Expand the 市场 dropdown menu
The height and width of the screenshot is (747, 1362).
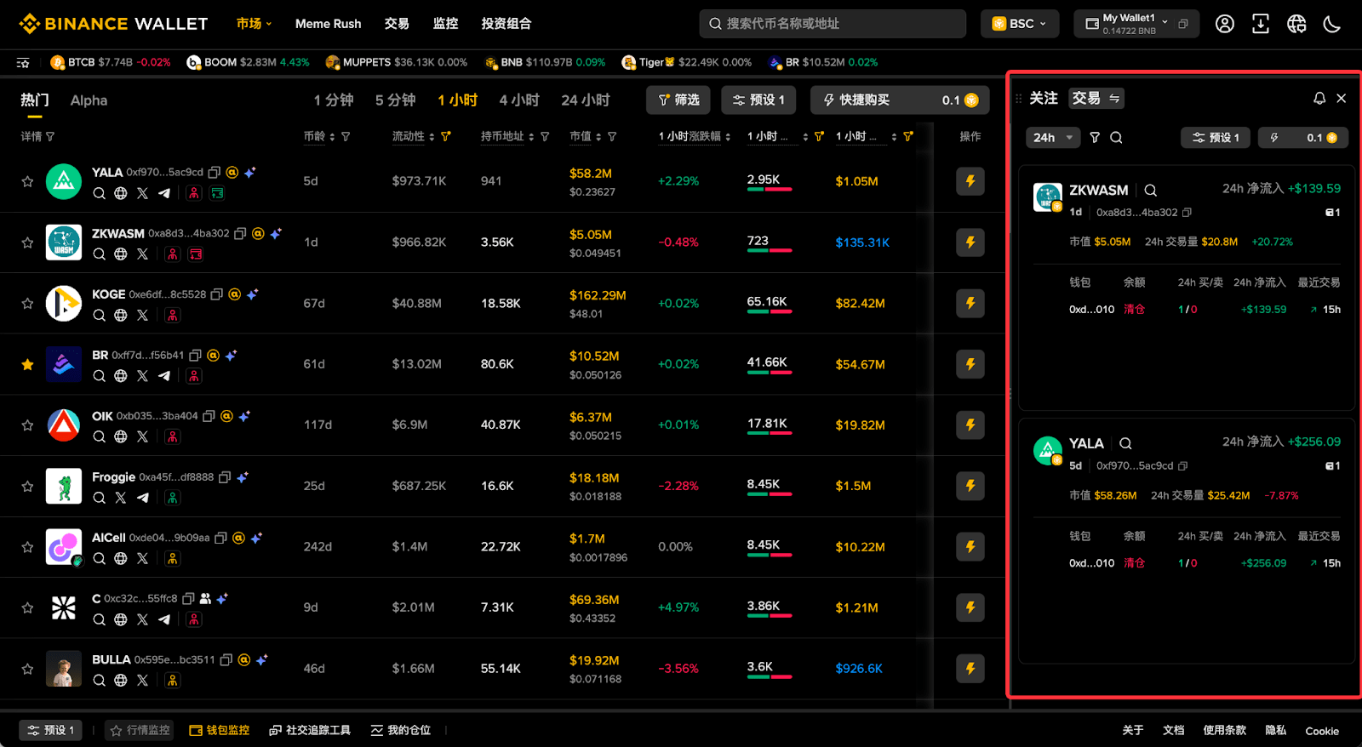click(x=254, y=24)
